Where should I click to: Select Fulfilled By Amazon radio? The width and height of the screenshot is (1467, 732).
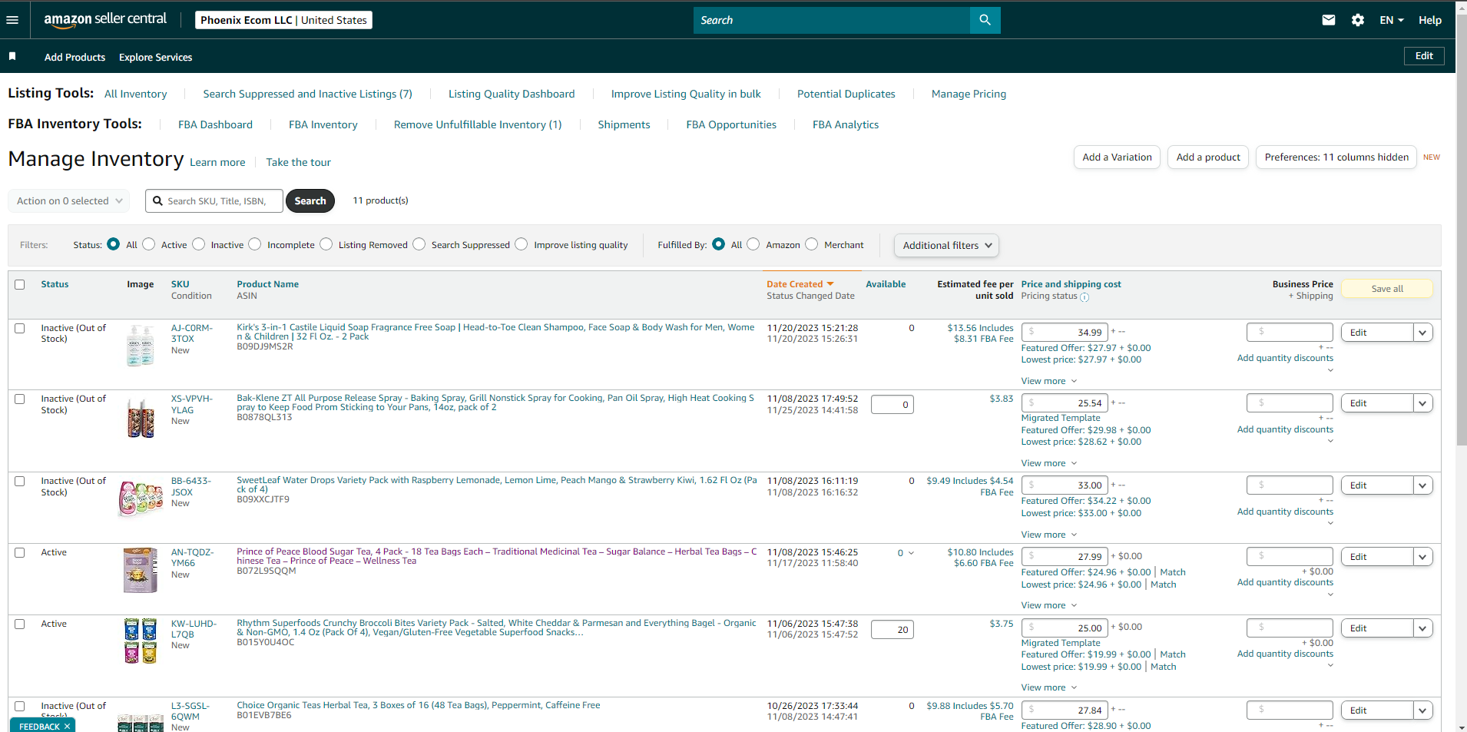753,244
